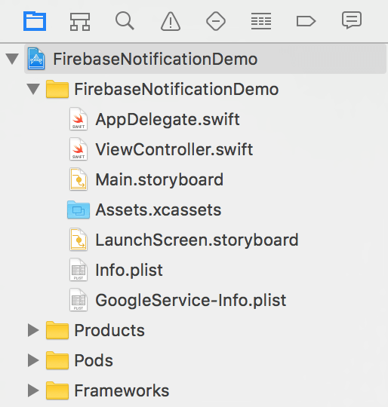
Task: Expand the Pods folder
Action: point(33,360)
